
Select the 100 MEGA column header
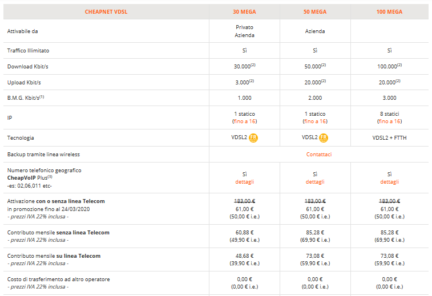[389, 12]
